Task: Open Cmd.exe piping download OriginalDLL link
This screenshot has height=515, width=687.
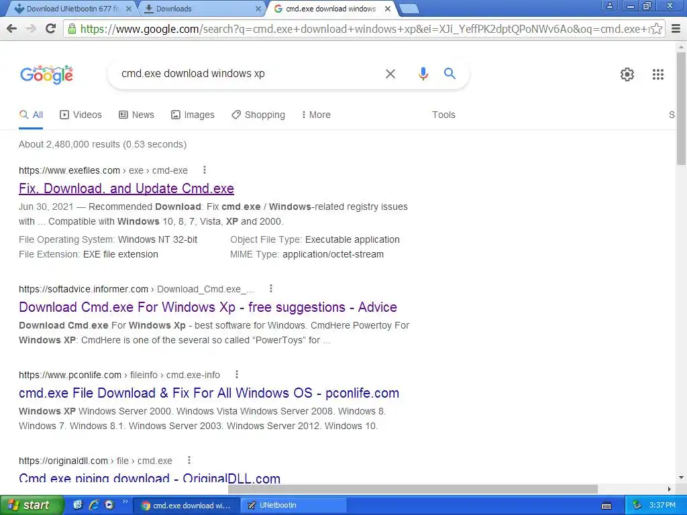Action: click(x=150, y=477)
